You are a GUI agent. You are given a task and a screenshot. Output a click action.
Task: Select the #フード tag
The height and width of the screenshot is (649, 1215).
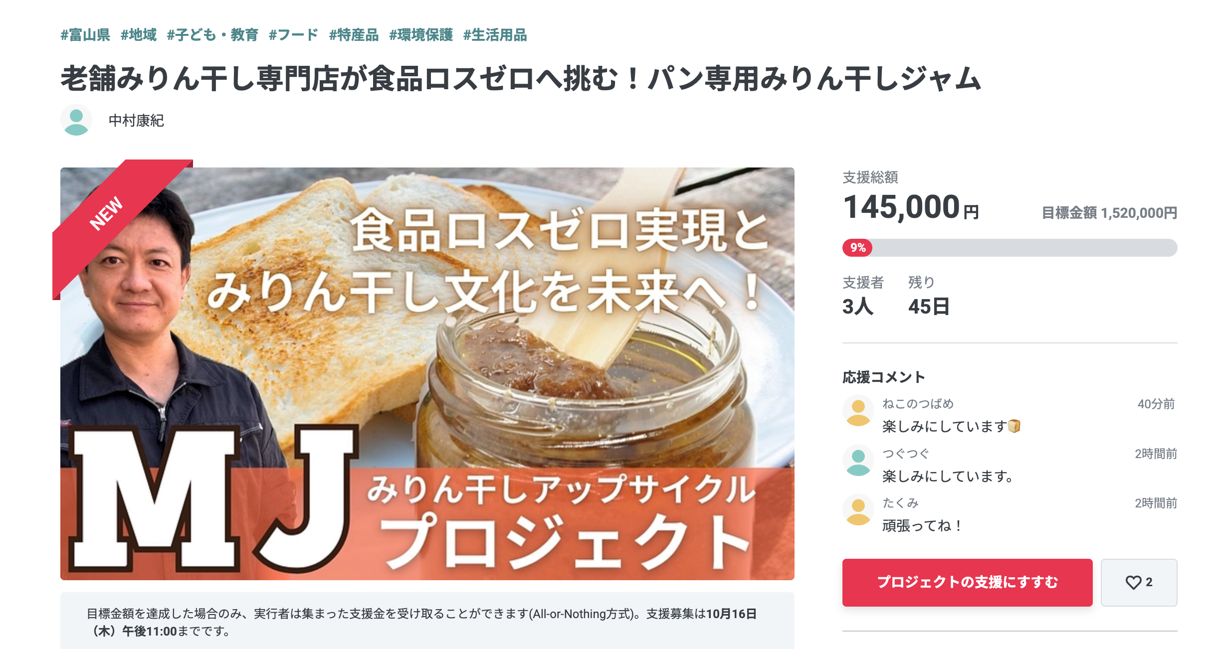point(293,35)
